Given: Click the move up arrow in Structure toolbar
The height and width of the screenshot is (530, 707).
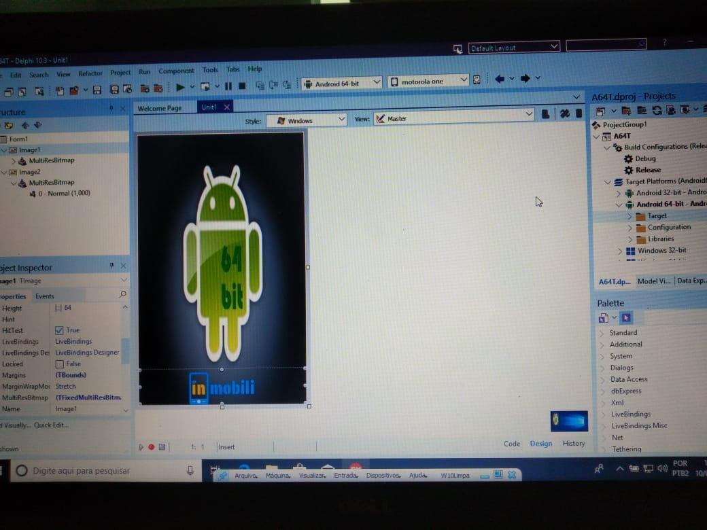Looking at the screenshot, I should pos(25,125).
